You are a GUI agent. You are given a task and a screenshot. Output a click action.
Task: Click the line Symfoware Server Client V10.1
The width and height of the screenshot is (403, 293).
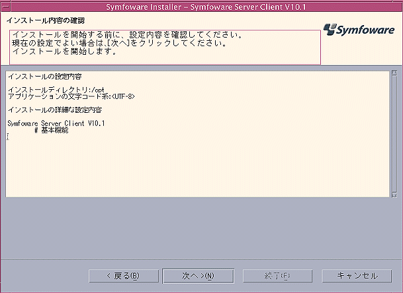pyautogui.click(x=56, y=123)
